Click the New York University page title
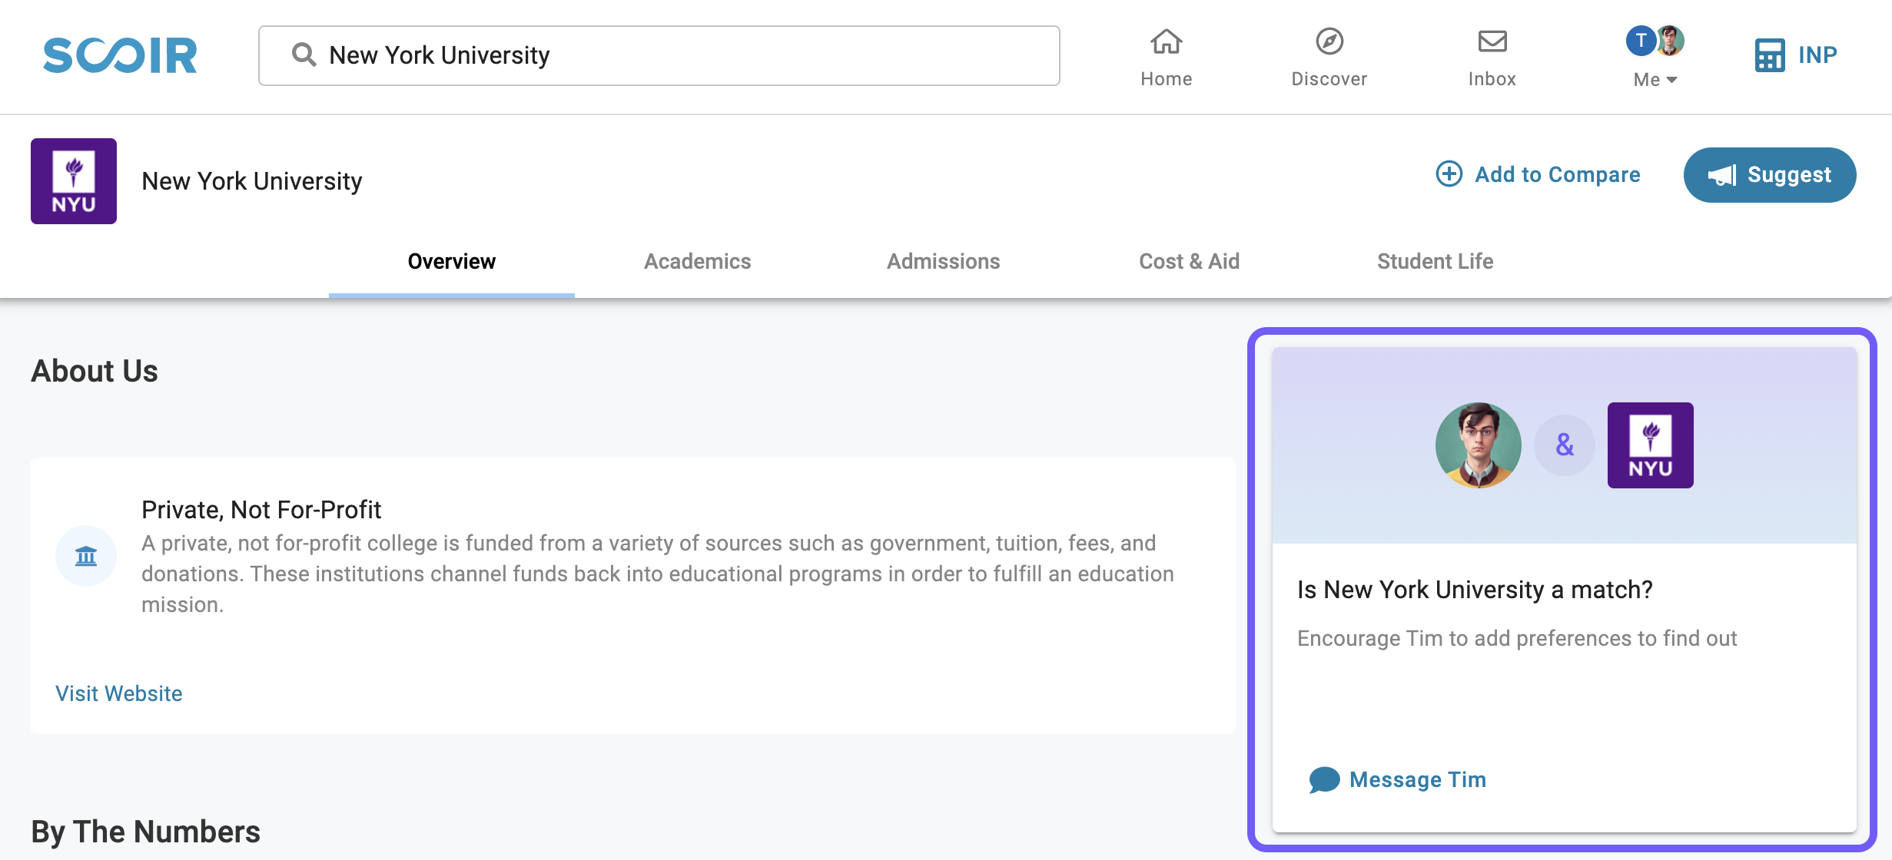The image size is (1892, 860). click(252, 181)
